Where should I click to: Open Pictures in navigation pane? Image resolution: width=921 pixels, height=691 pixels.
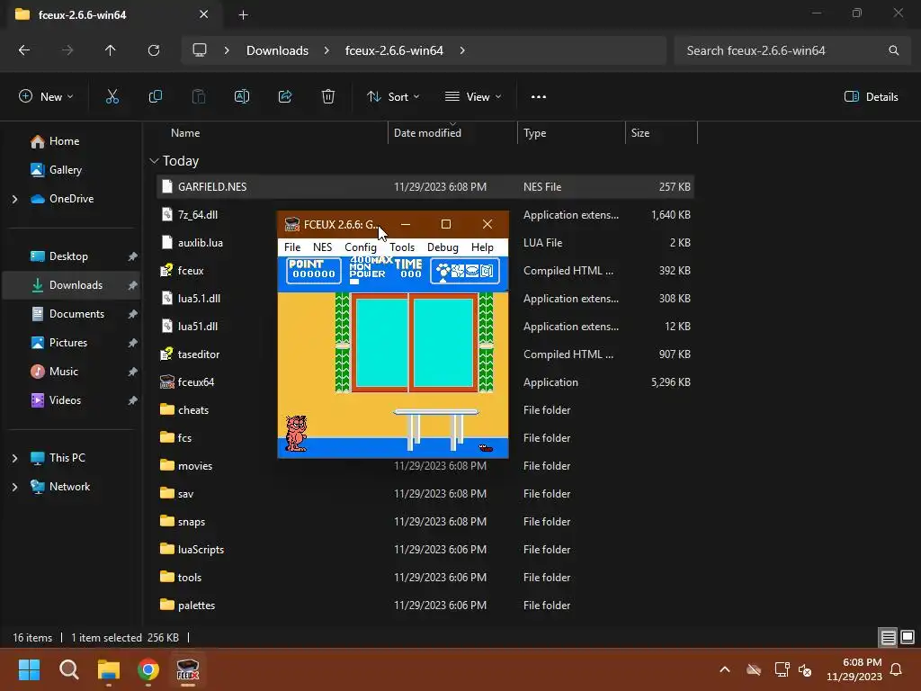click(x=68, y=343)
